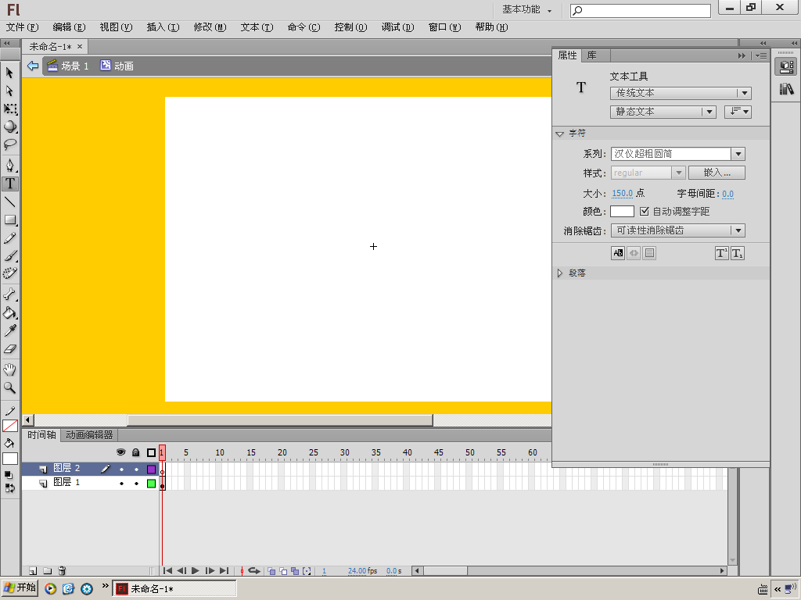
Task: Select the Deco tool
Action: point(9,273)
